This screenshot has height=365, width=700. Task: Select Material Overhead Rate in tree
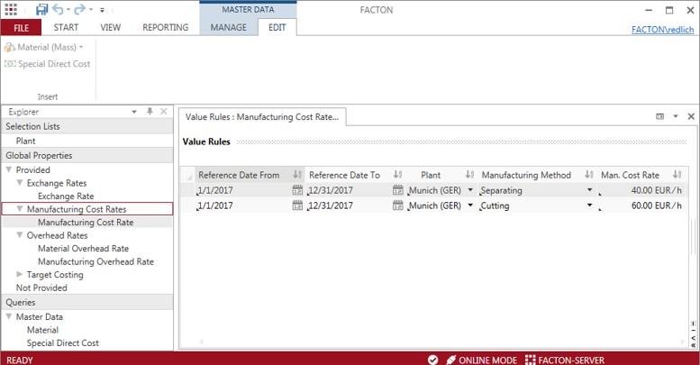(x=83, y=249)
